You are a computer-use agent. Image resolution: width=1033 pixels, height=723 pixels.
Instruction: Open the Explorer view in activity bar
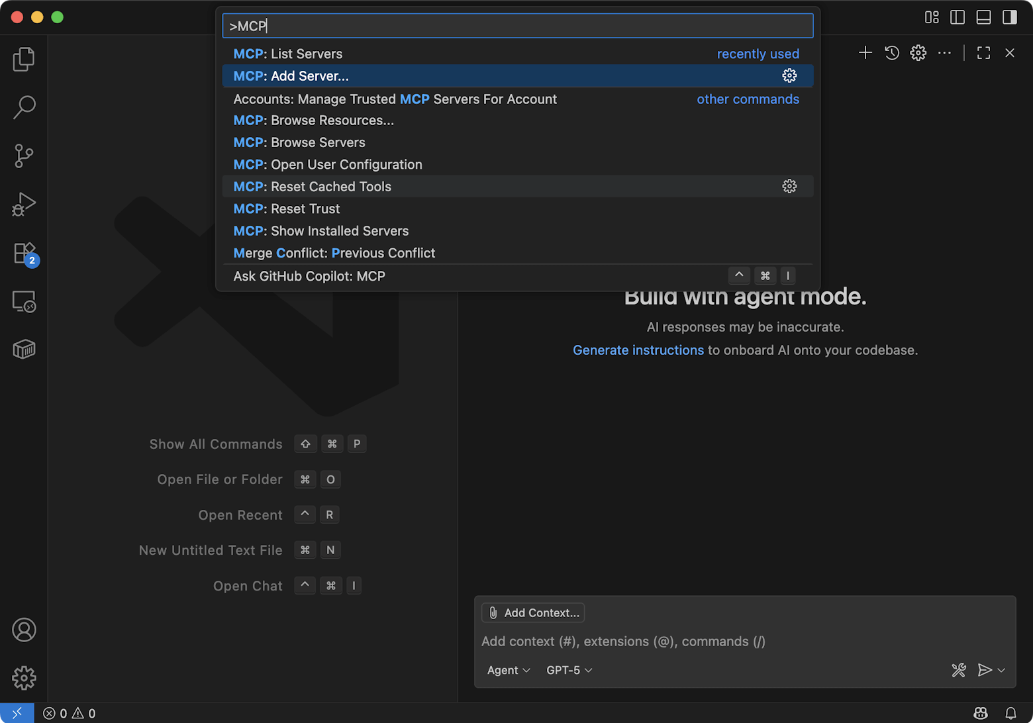24,59
